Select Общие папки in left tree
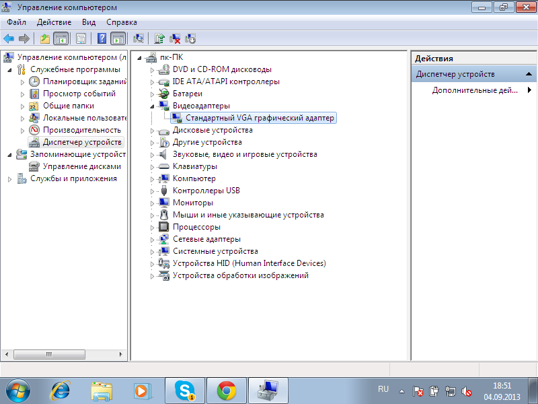The image size is (538, 404). coord(69,106)
